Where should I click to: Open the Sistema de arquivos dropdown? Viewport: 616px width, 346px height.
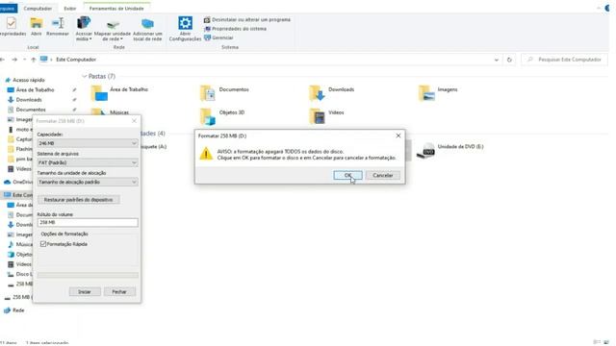point(88,162)
